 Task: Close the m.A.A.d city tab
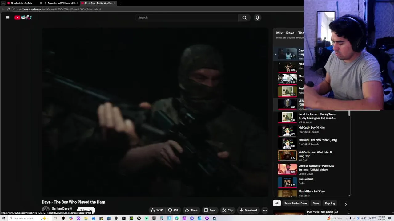point(41,3)
